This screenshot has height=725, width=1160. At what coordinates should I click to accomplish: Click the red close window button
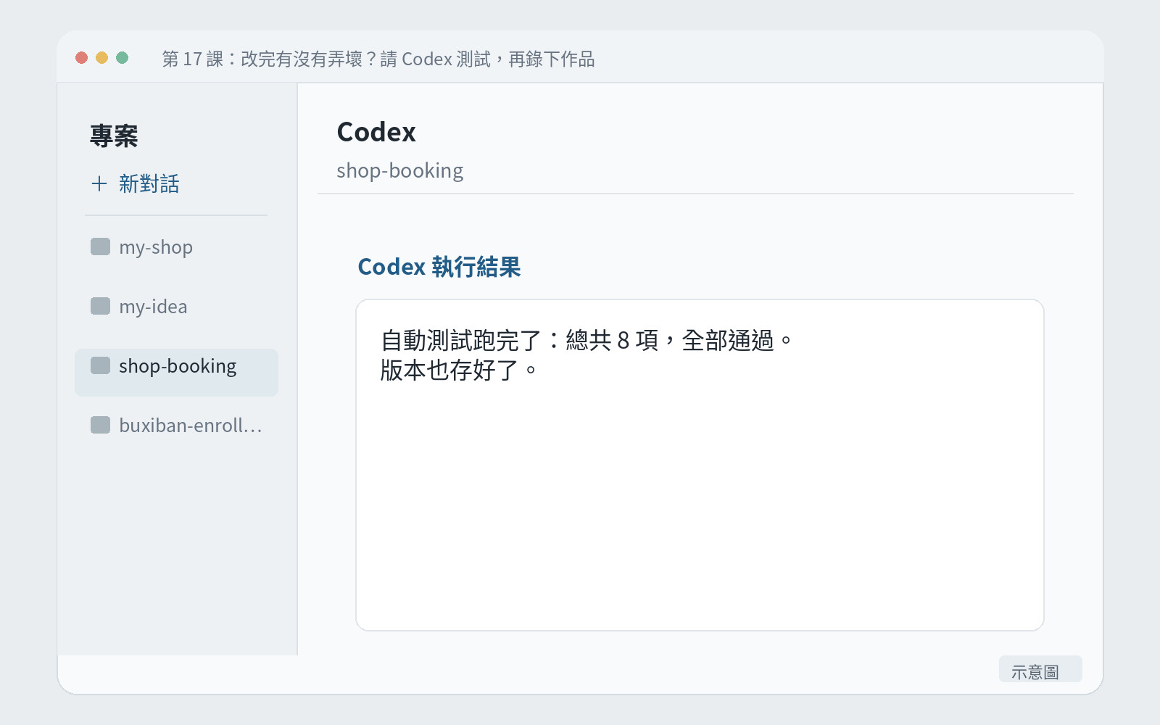pos(82,58)
